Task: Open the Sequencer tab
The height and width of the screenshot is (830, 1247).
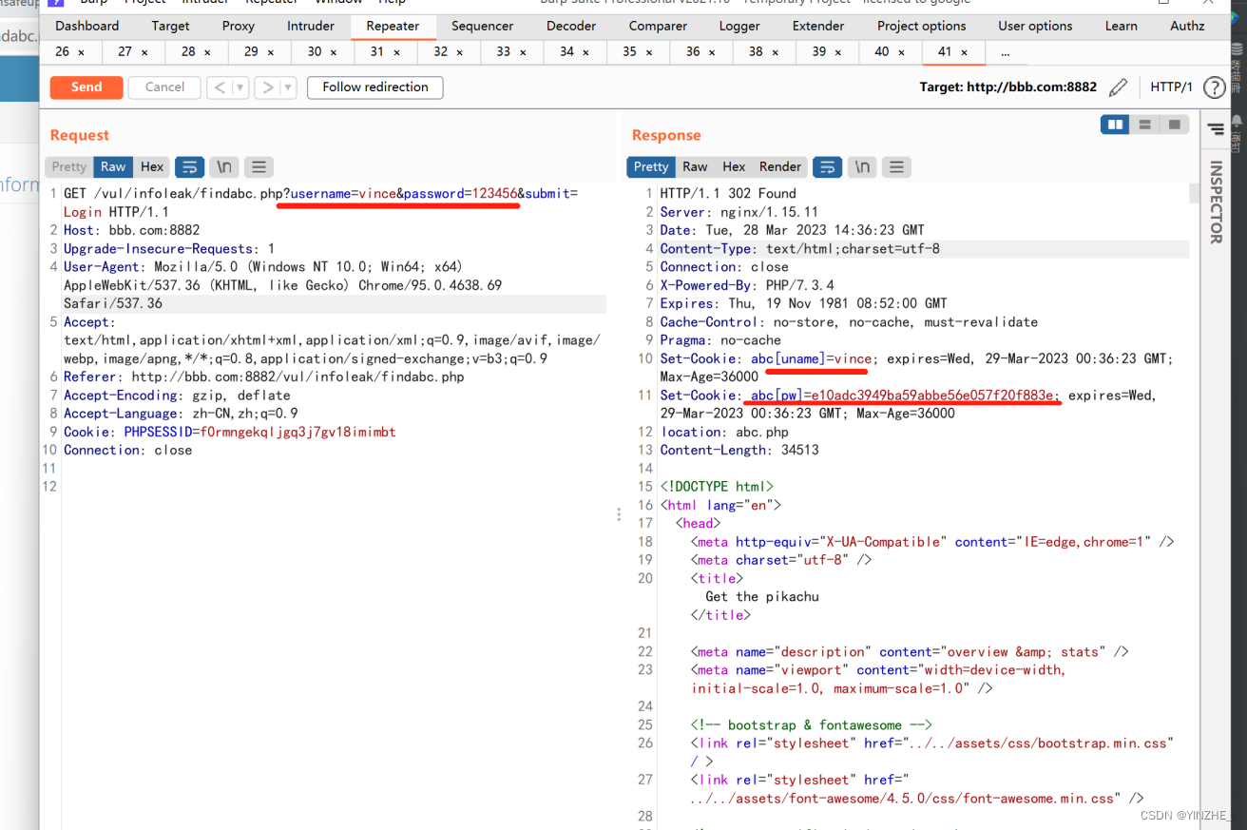Action: click(482, 26)
